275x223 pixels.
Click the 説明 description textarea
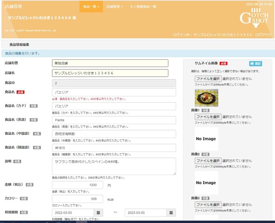pyautogui.click(x=114, y=166)
